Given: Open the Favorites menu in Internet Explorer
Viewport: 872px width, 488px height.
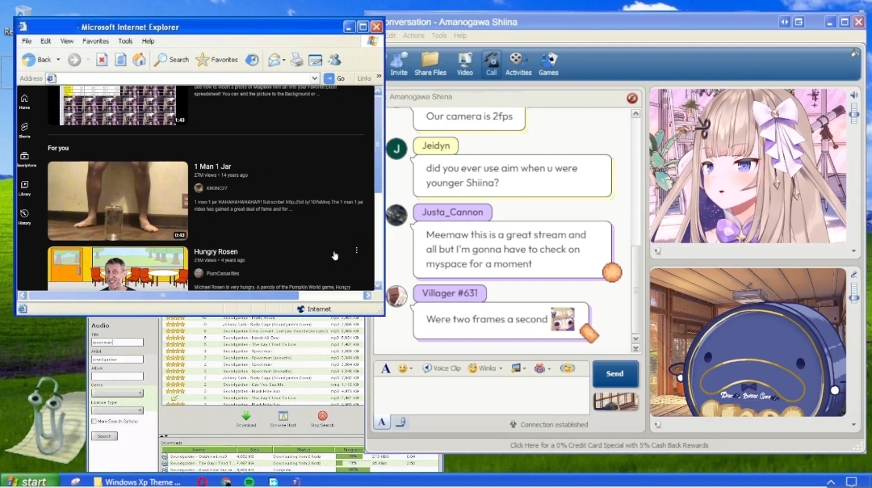Looking at the screenshot, I should 95,41.
